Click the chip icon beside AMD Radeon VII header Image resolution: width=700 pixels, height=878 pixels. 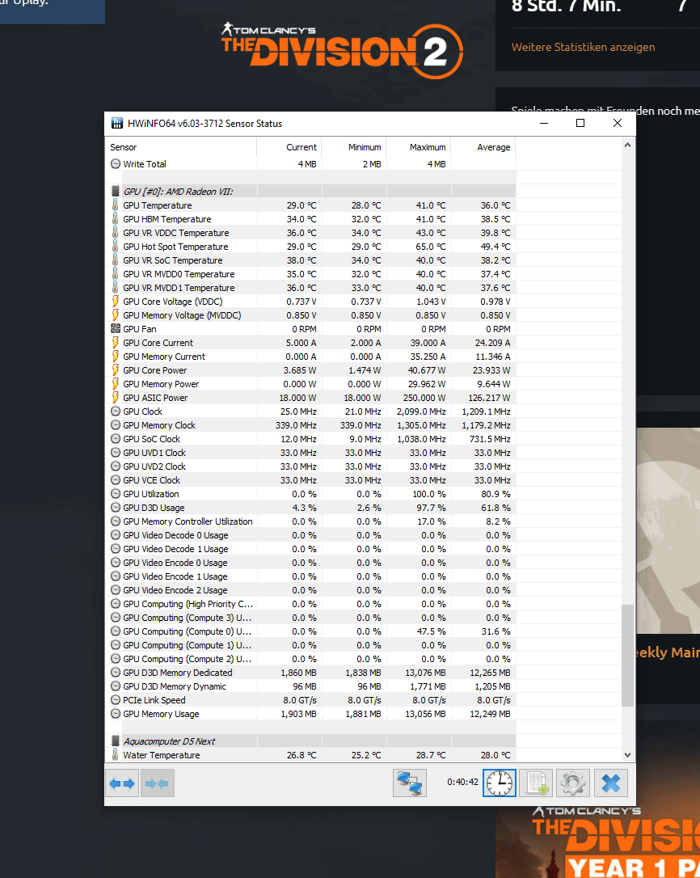click(116, 192)
